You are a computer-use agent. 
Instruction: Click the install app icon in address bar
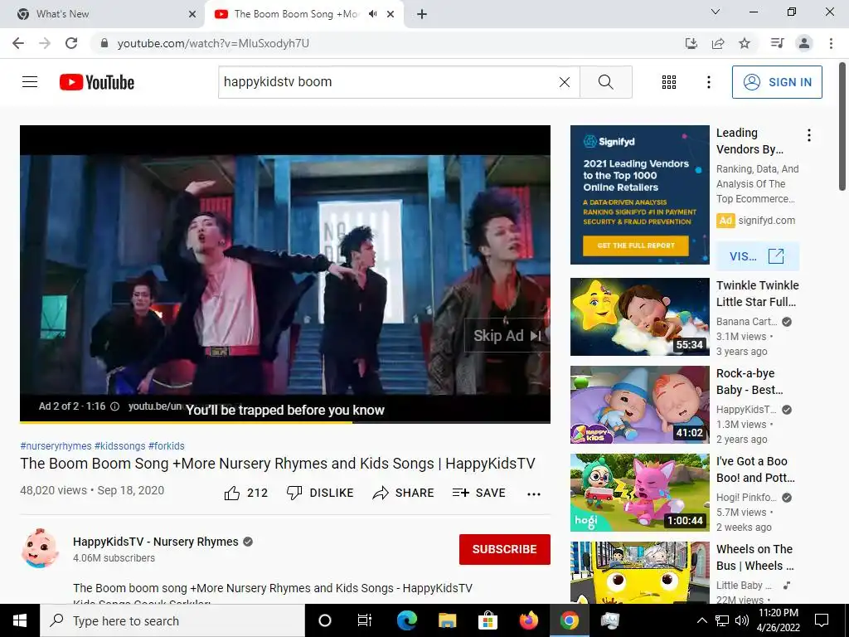(x=691, y=43)
